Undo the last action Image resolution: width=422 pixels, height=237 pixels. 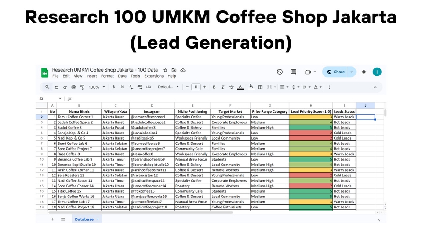point(57,87)
